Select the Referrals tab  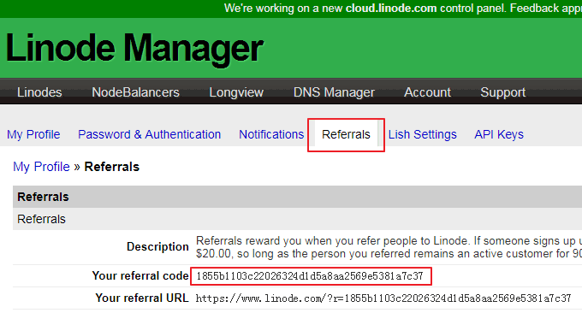346,134
